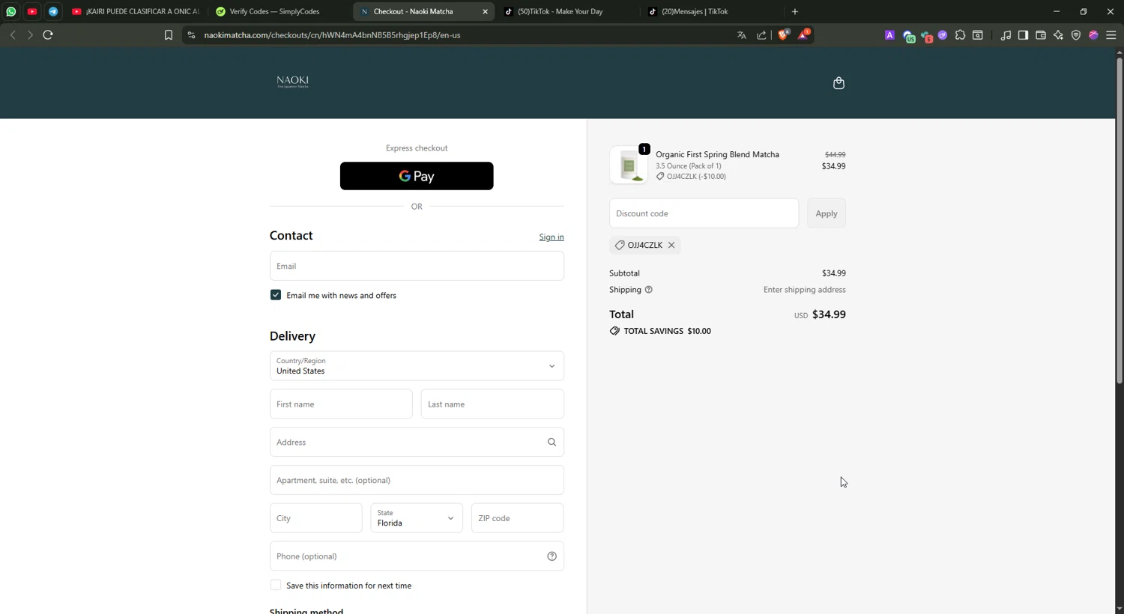Click the address bar URL
The image size is (1124, 614).
click(x=332, y=35)
